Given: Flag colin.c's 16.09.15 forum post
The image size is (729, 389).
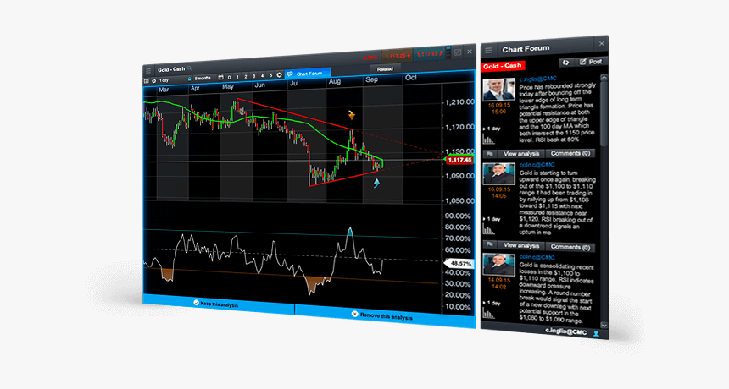Looking at the screenshot, I should point(490,244).
